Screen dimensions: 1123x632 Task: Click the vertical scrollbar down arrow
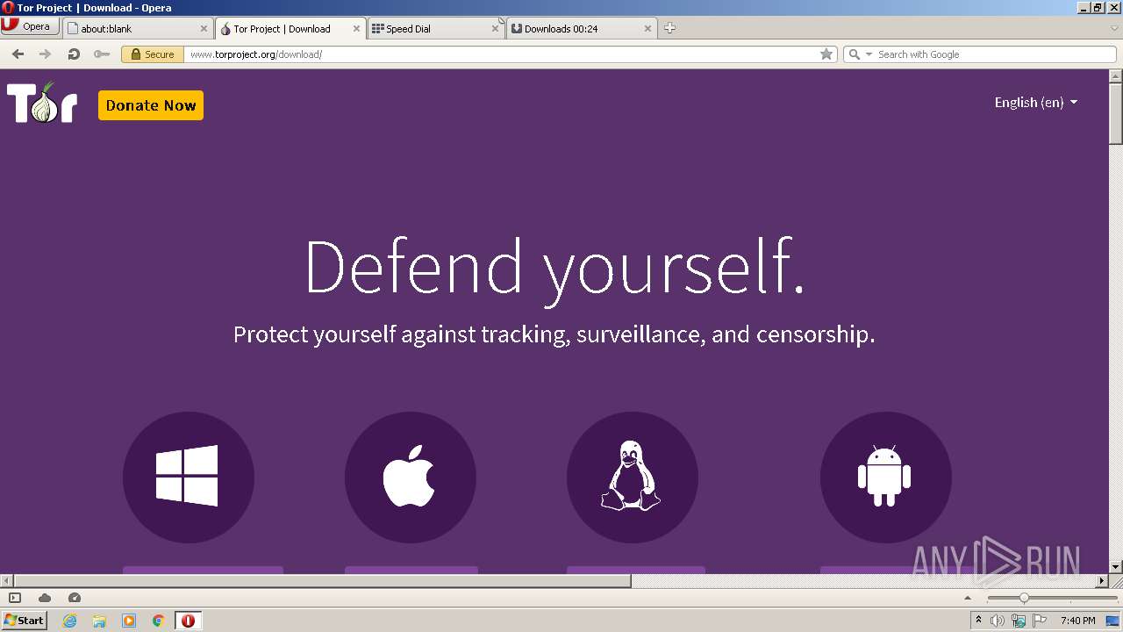coord(1116,567)
